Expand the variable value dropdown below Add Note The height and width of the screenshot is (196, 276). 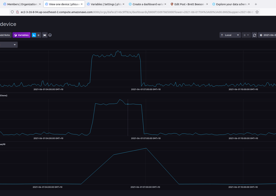(9, 45)
